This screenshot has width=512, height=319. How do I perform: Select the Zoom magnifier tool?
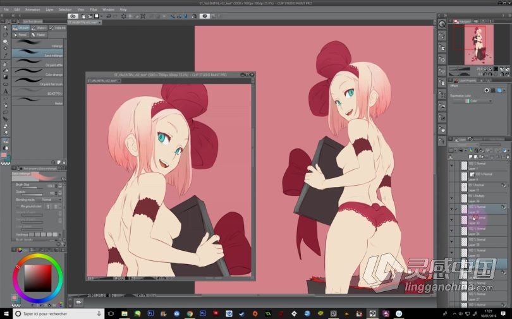[5, 28]
